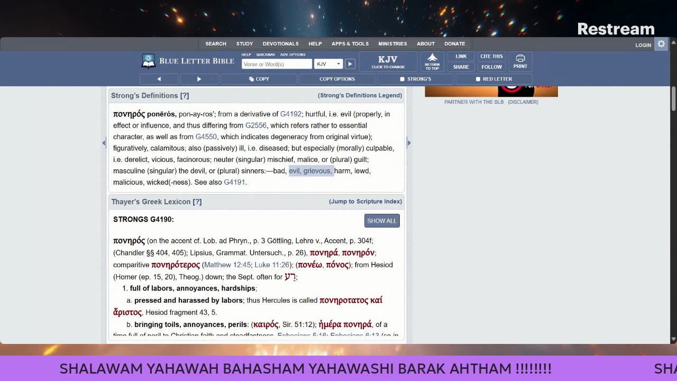Open the About menu
Screen dimensions: 677x381
pyautogui.click(x=426, y=44)
